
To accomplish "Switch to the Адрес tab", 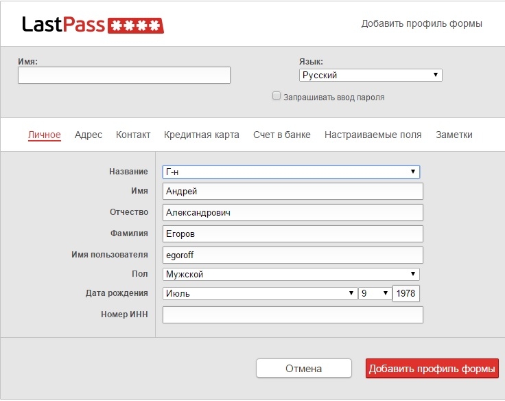I will [89, 135].
